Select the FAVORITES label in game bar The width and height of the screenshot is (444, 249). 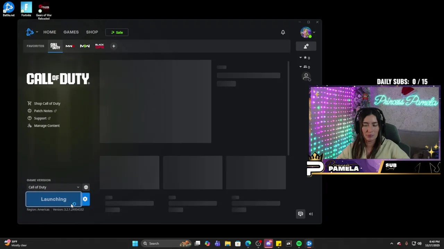point(35,46)
